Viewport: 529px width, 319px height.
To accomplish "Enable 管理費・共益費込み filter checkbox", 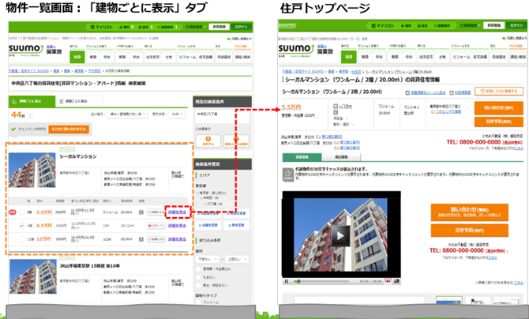I will (198, 269).
